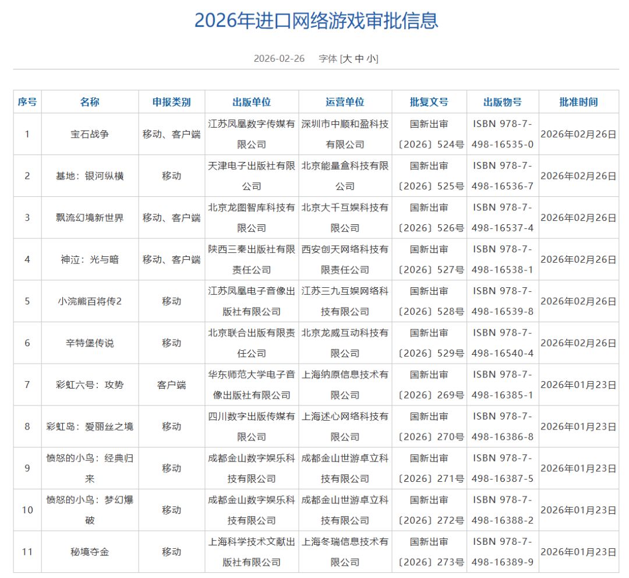
Task: Click the 运营单位 column header
Action: [345, 102]
